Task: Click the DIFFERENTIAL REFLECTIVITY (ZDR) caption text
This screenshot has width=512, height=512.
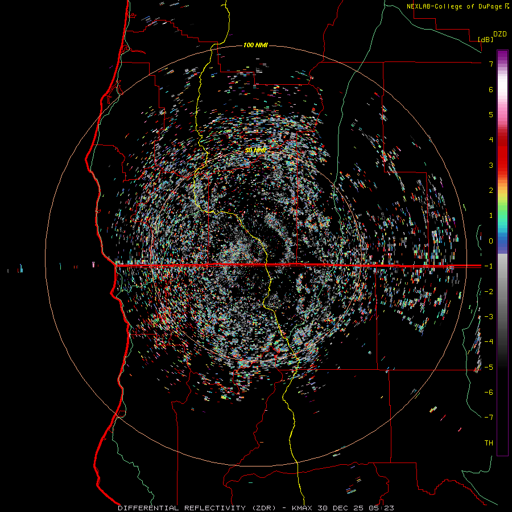Action: click(x=197, y=508)
